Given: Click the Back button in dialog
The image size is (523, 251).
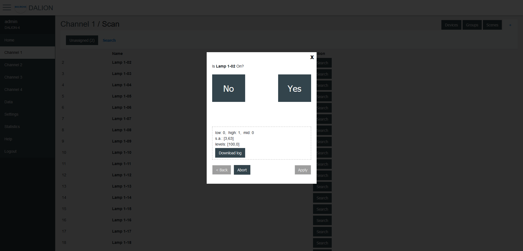Looking at the screenshot, I should [x=222, y=170].
